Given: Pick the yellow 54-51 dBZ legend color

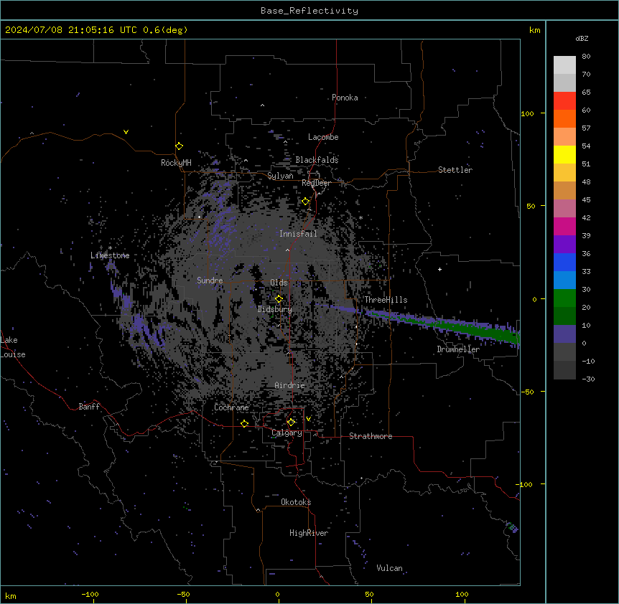Looking at the screenshot, I should [564, 155].
